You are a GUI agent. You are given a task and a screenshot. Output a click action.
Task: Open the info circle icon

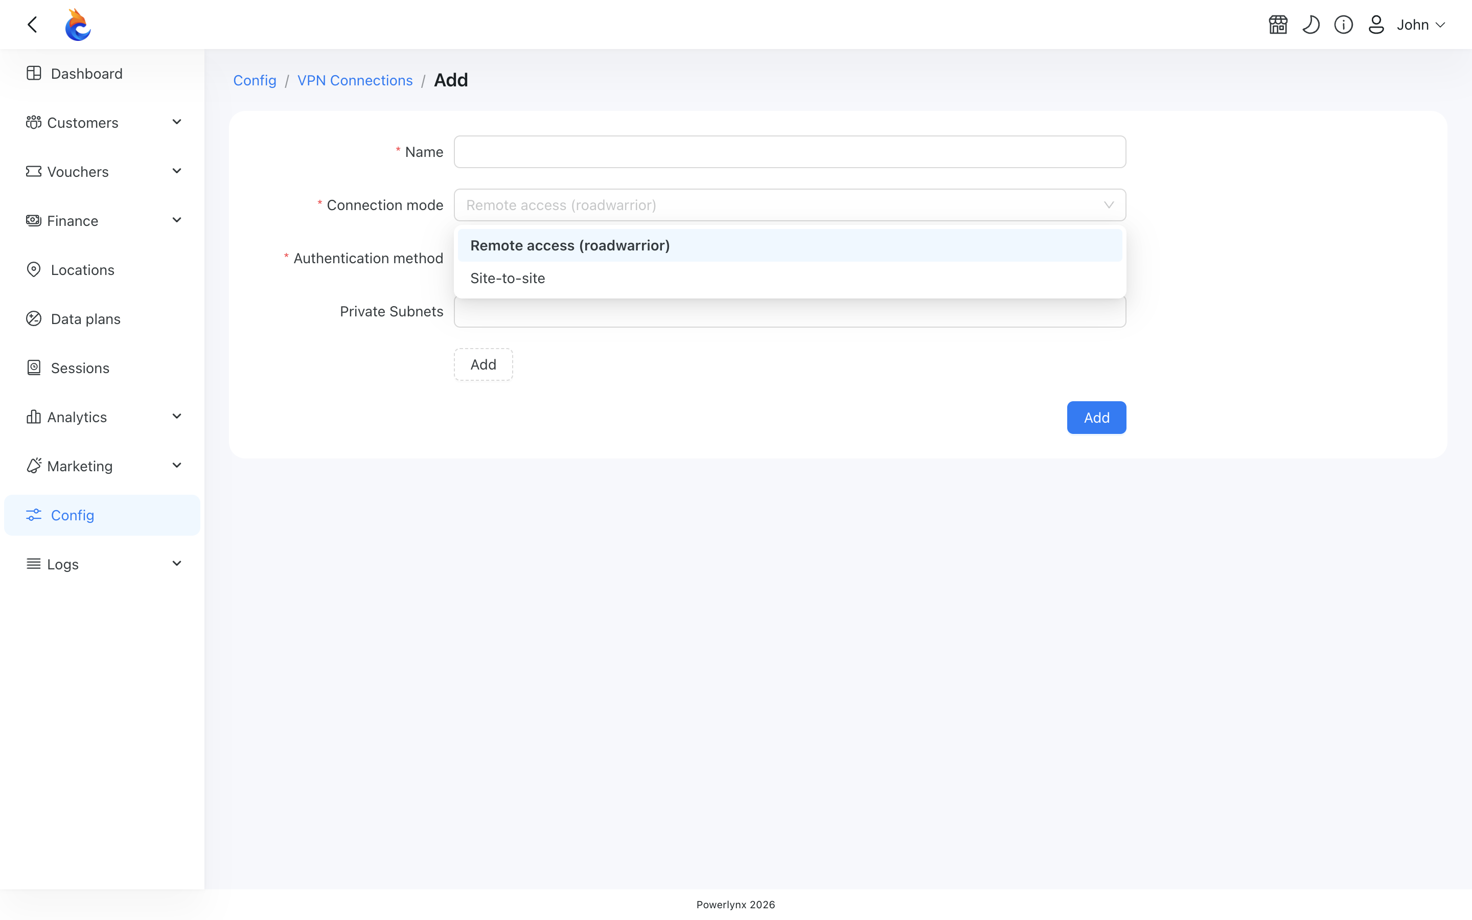(x=1344, y=25)
